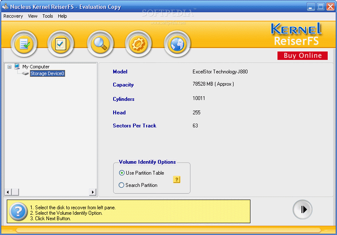Maximize the Nucleus Kernel ReiserFS window

321,7
